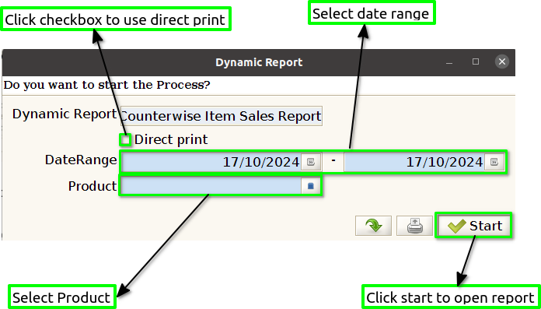This screenshot has width=541, height=309.
Task: Click Start to open report
Action: [473, 226]
